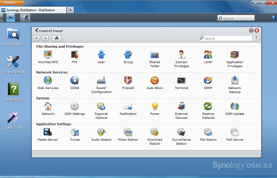
Task: Open the DSM notifications icon
Action: pos(273,18)
